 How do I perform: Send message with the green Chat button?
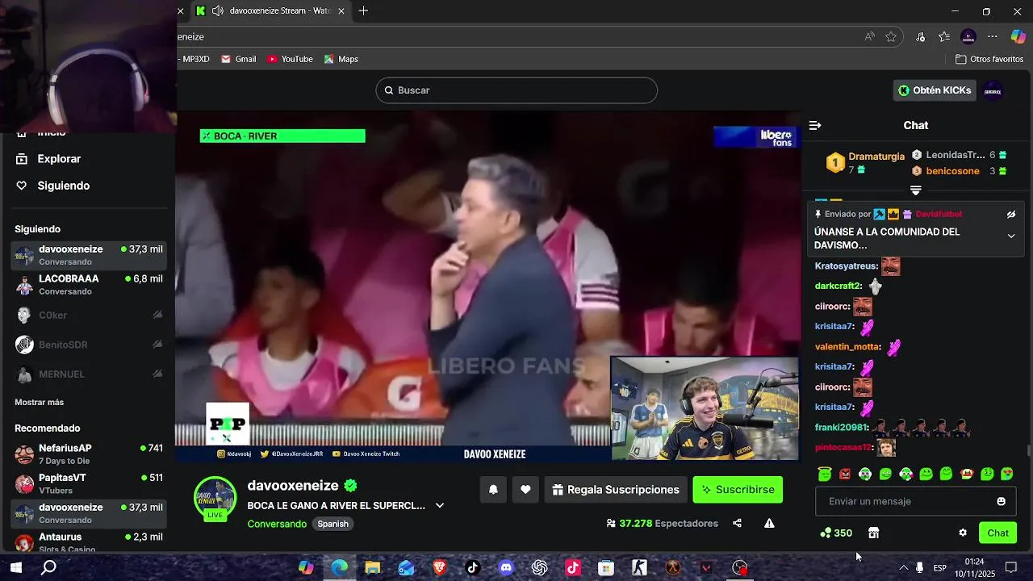click(x=997, y=533)
